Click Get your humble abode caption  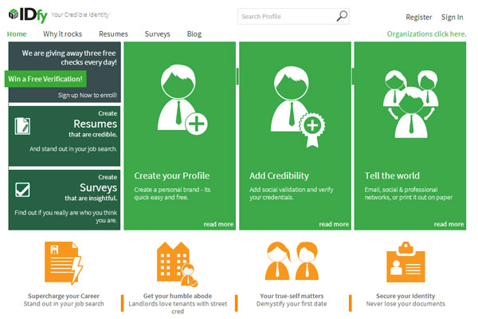tap(178, 296)
